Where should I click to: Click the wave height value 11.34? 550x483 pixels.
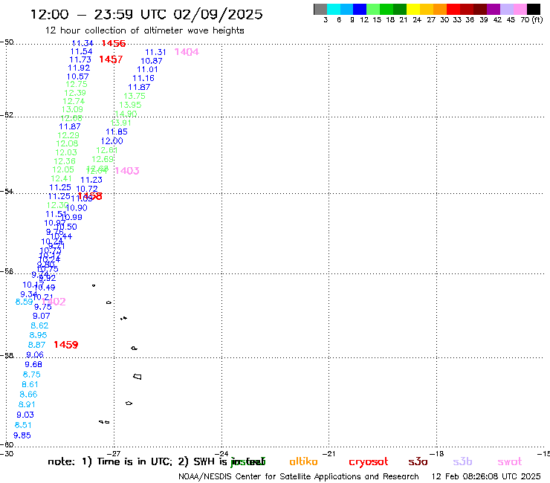[82, 43]
